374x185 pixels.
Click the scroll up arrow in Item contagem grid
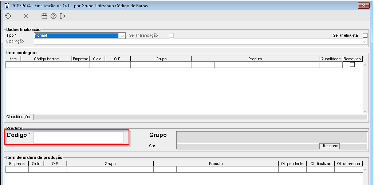pyautogui.click(x=365, y=65)
